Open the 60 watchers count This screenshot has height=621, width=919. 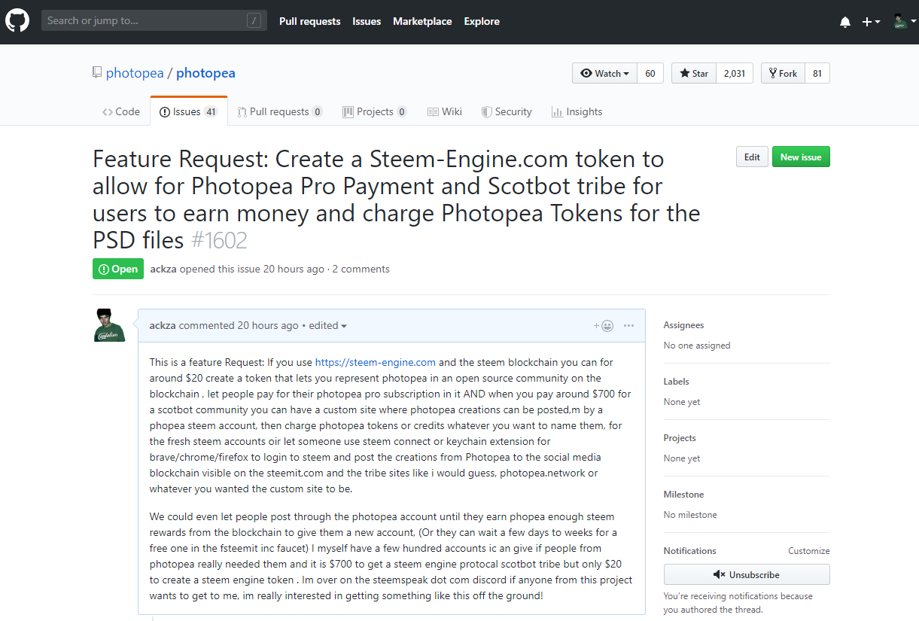tap(650, 73)
